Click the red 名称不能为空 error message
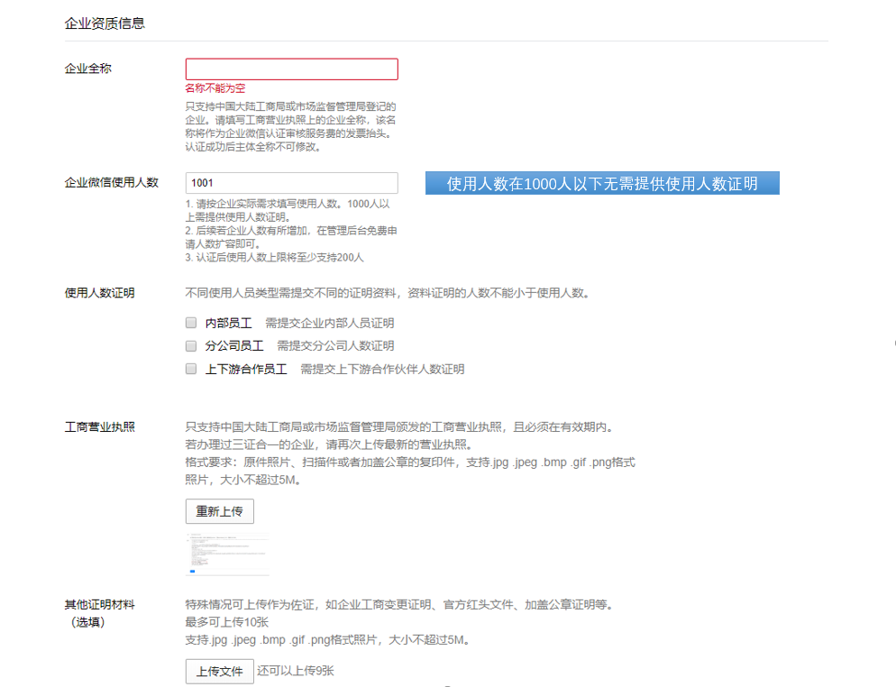Screen dimensions: 896x687 215,88
